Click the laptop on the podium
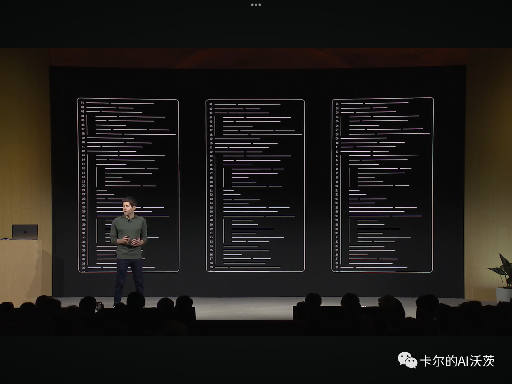512x384 pixels. [25, 232]
